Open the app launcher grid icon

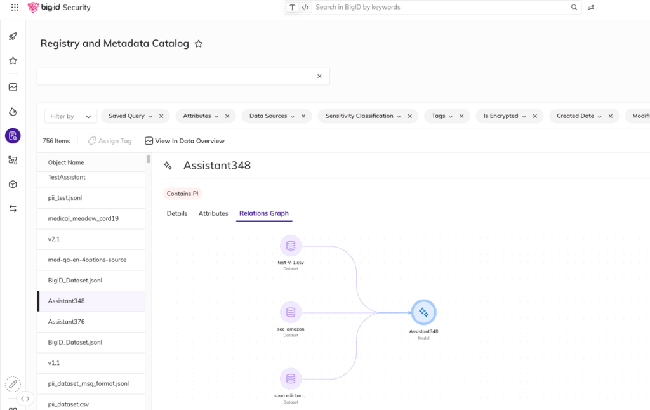pyautogui.click(x=15, y=8)
